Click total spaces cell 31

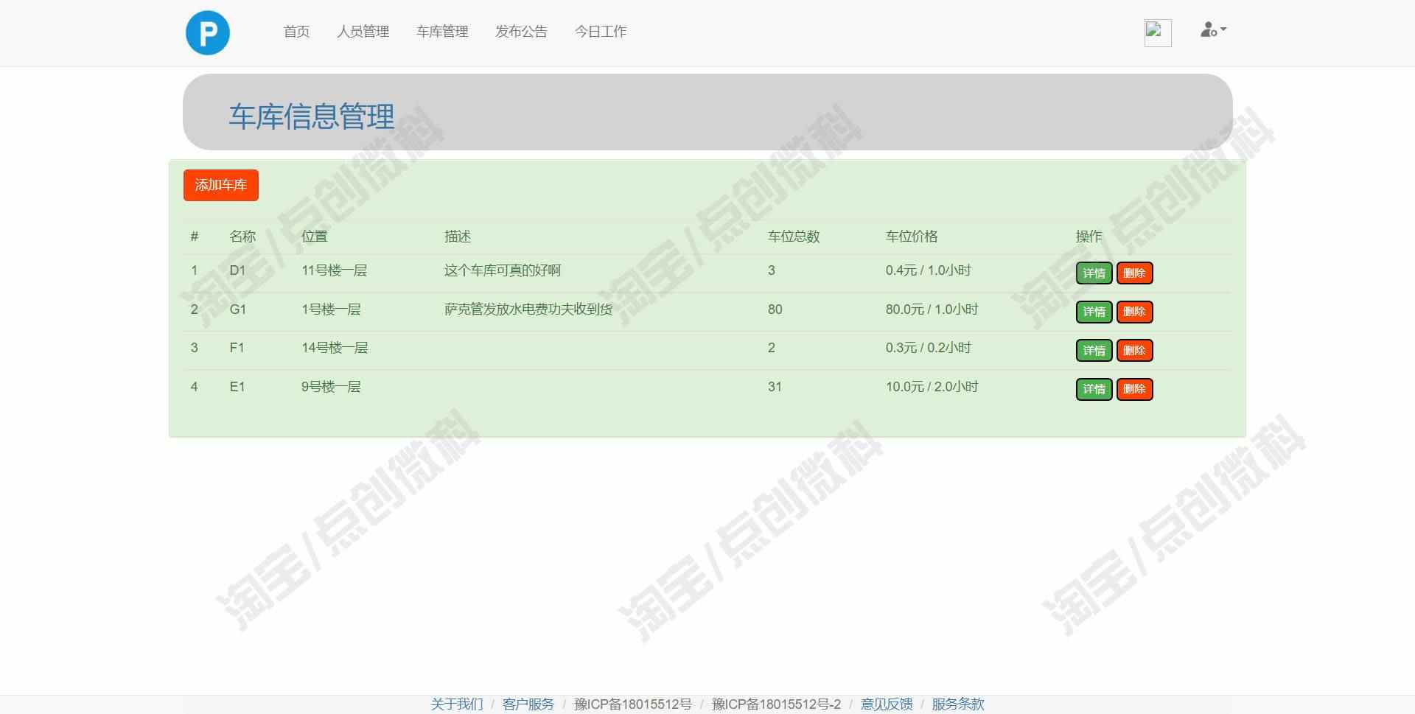pyautogui.click(x=775, y=387)
